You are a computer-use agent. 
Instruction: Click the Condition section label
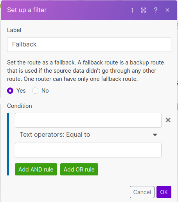click(x=20, y=106)
